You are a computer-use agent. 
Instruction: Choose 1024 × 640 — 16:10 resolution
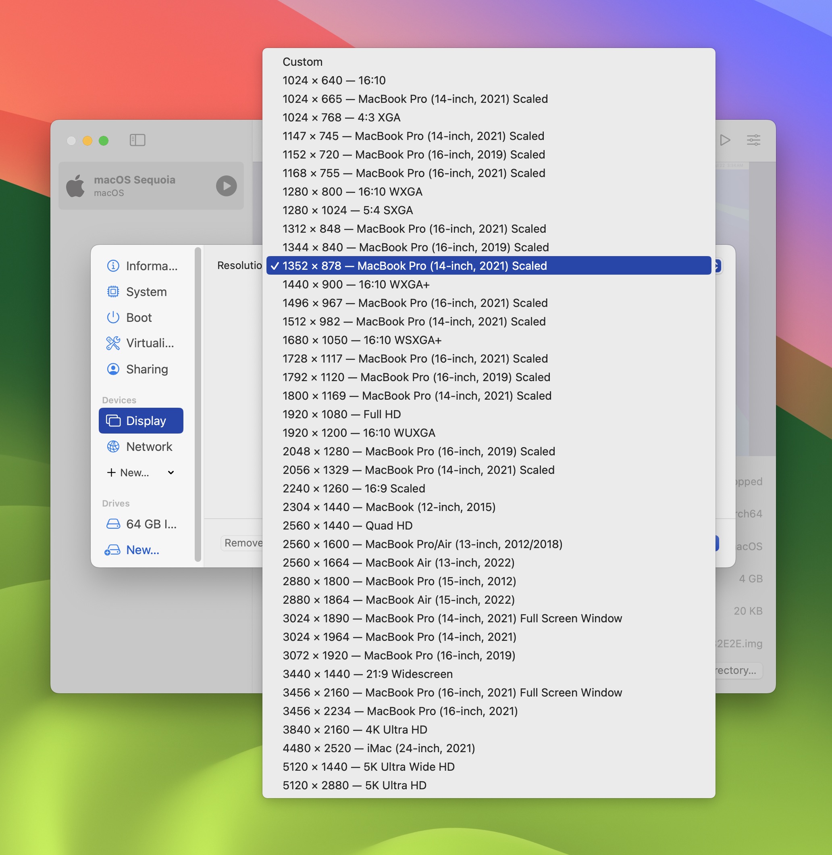(489, 80)
